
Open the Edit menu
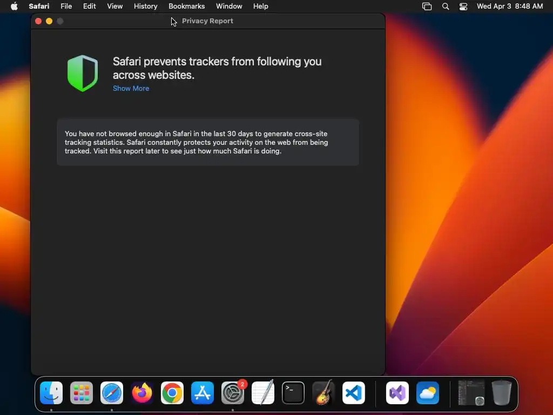tap(89, 6)
